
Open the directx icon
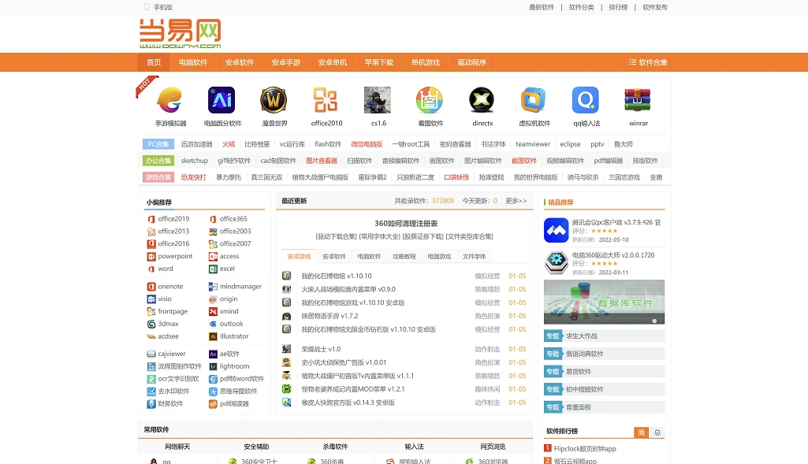(x=480, y=101)
